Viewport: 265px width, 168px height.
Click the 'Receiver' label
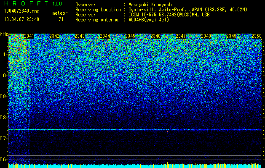(x=86, y=15)
